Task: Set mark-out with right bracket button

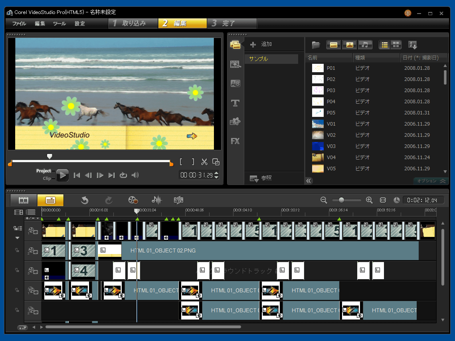Action: click(x=193, y=162)
